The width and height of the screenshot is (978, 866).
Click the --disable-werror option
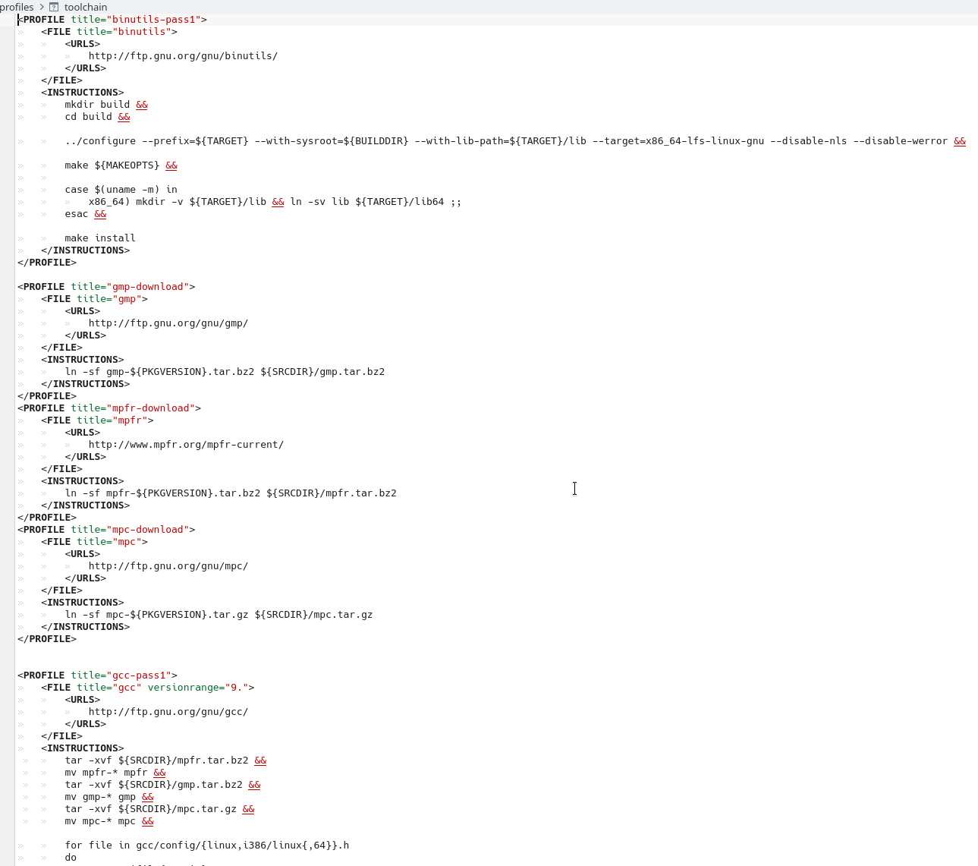[901, 141]
